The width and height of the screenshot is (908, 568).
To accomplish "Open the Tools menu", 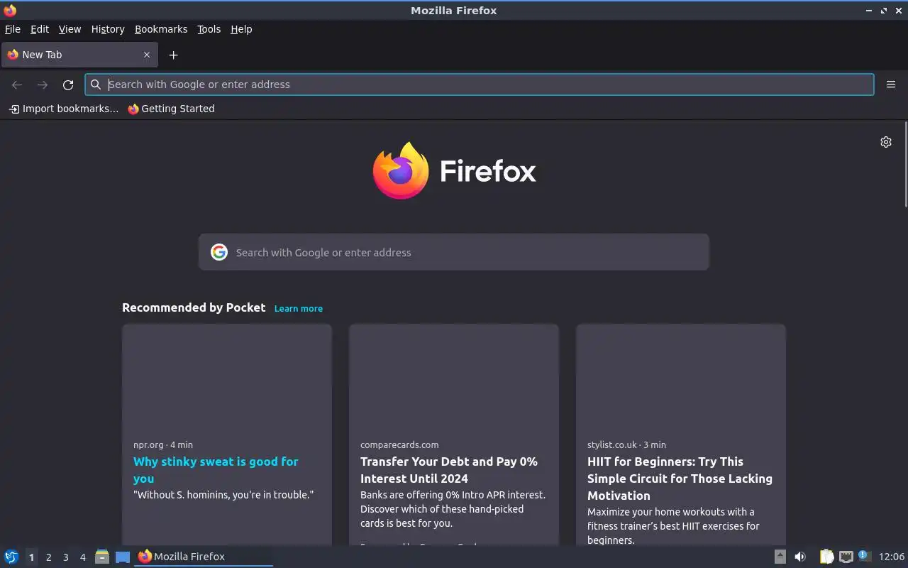I will tap(209, 29).
